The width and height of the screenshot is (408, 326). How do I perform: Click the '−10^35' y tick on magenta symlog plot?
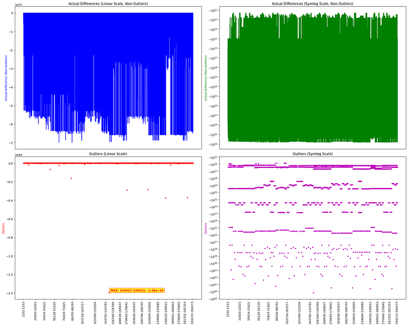coord(214,228)
